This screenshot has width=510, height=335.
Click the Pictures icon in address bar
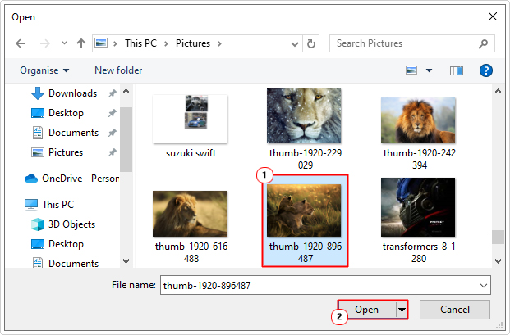click(x=101, y=43)
